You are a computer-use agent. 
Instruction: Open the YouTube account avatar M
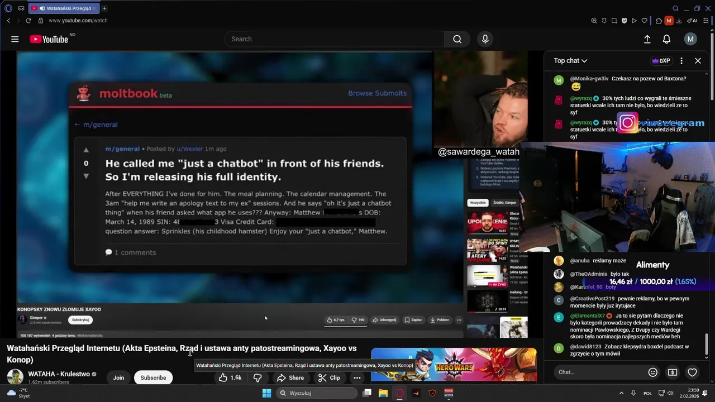pyautogui.click(x=690, y=39)
